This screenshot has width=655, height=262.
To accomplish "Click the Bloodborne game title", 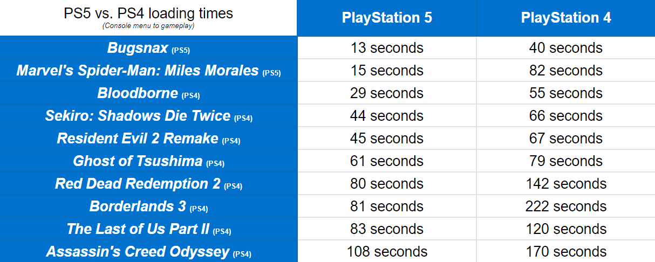I will click(138, 93).
